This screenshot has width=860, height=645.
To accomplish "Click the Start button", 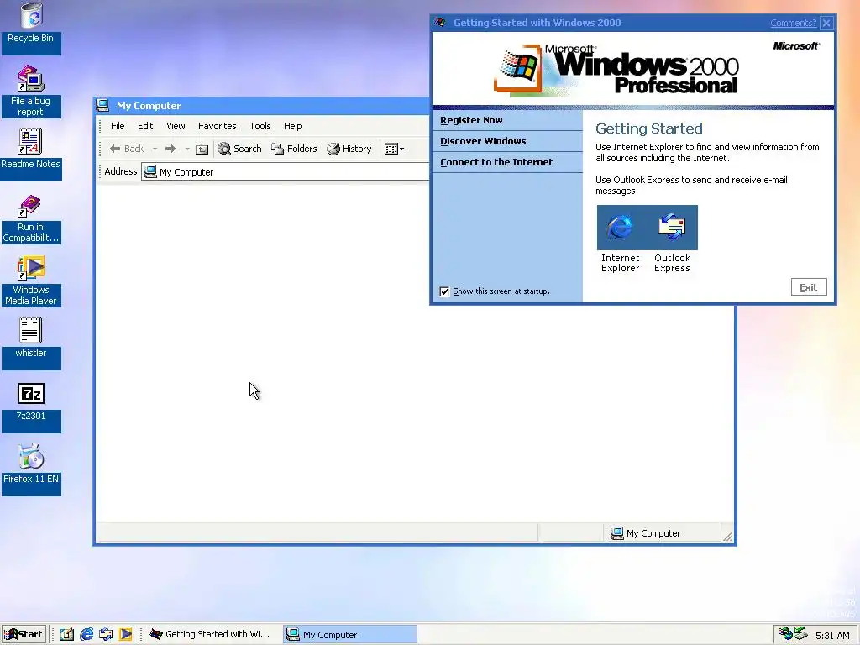I will click(x=23, y=634).
